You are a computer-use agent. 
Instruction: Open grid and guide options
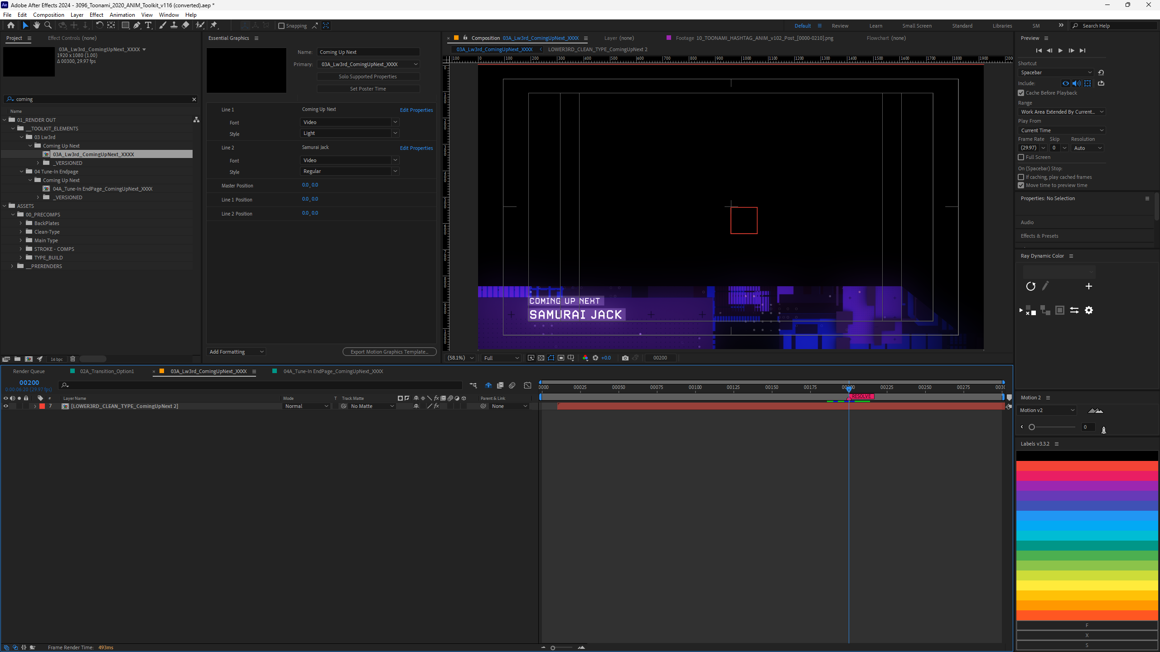click(x=571, y=358)
